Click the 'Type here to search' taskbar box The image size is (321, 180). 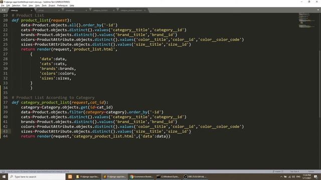tap(37, 176)
